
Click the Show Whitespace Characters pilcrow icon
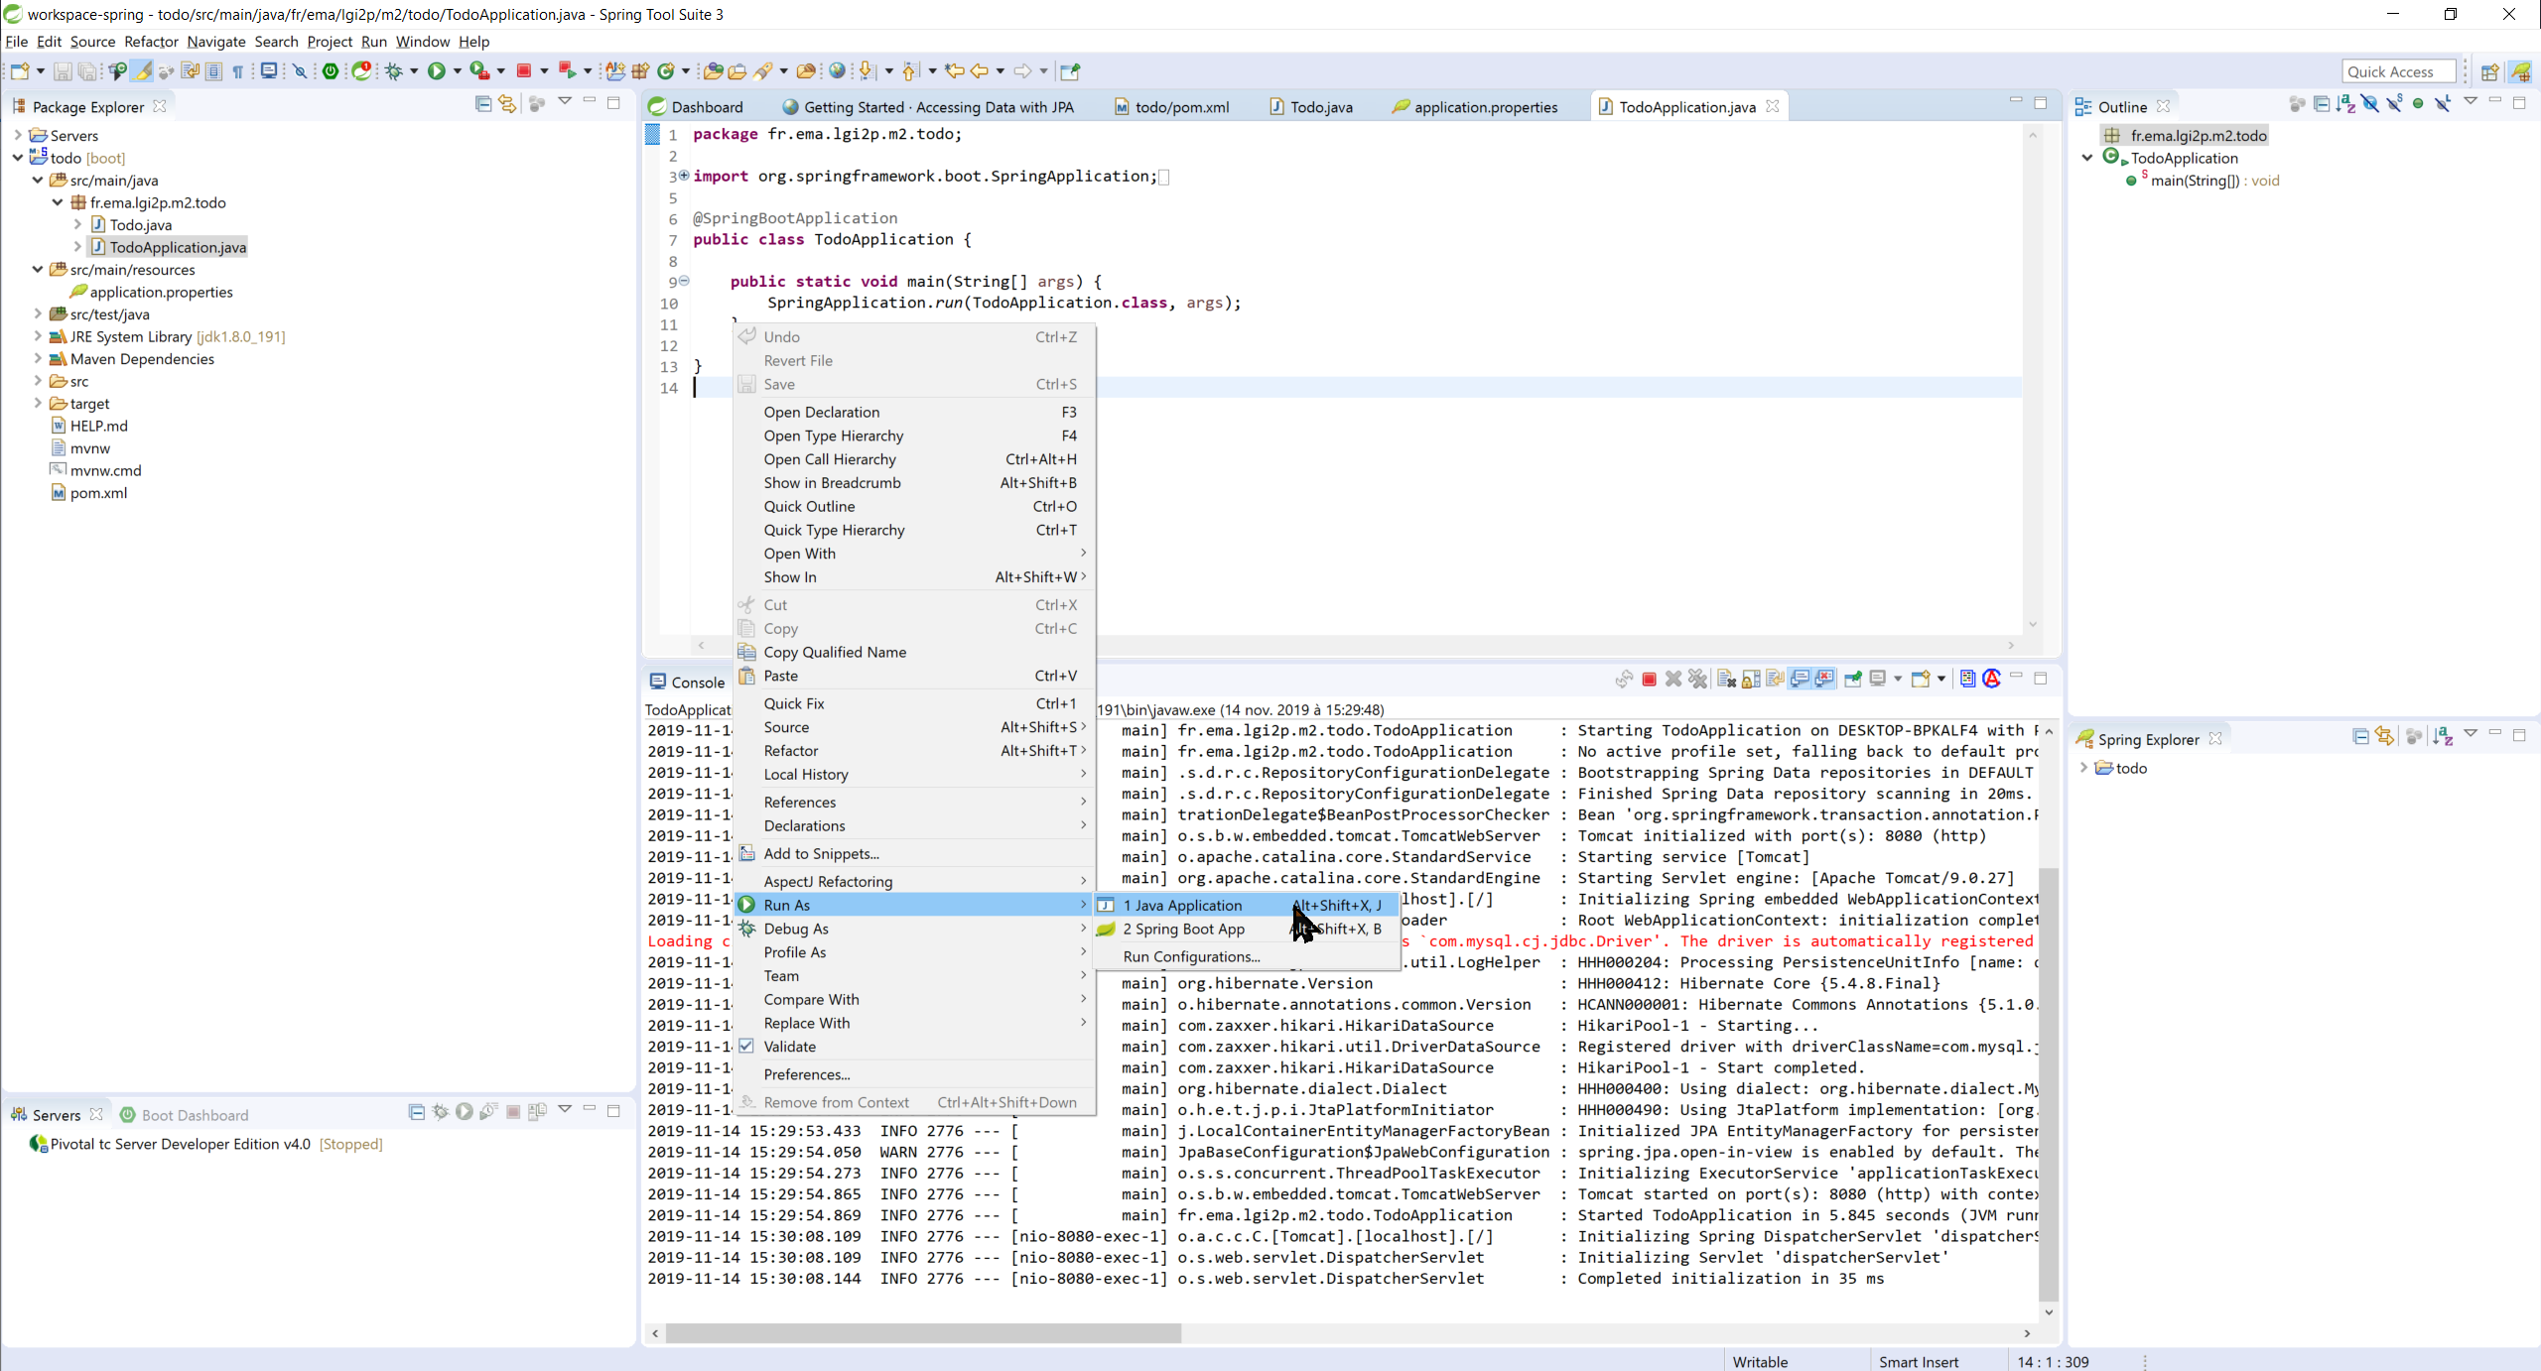click(238, 71)
